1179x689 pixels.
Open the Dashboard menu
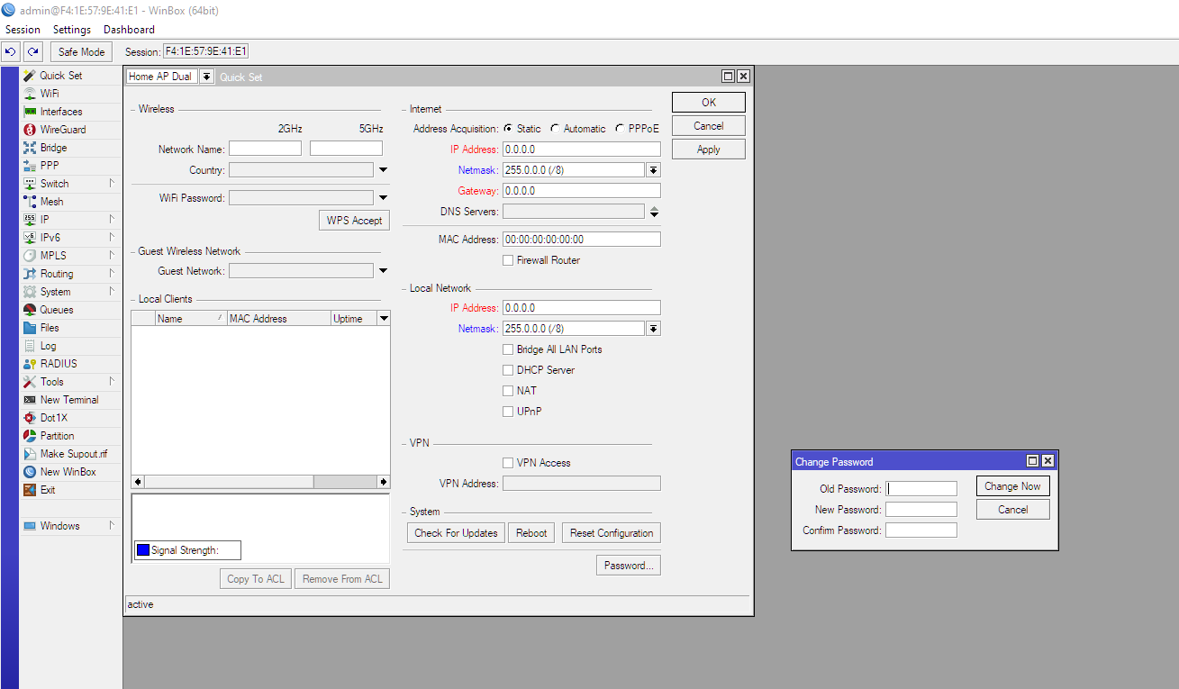coord(129,30)
